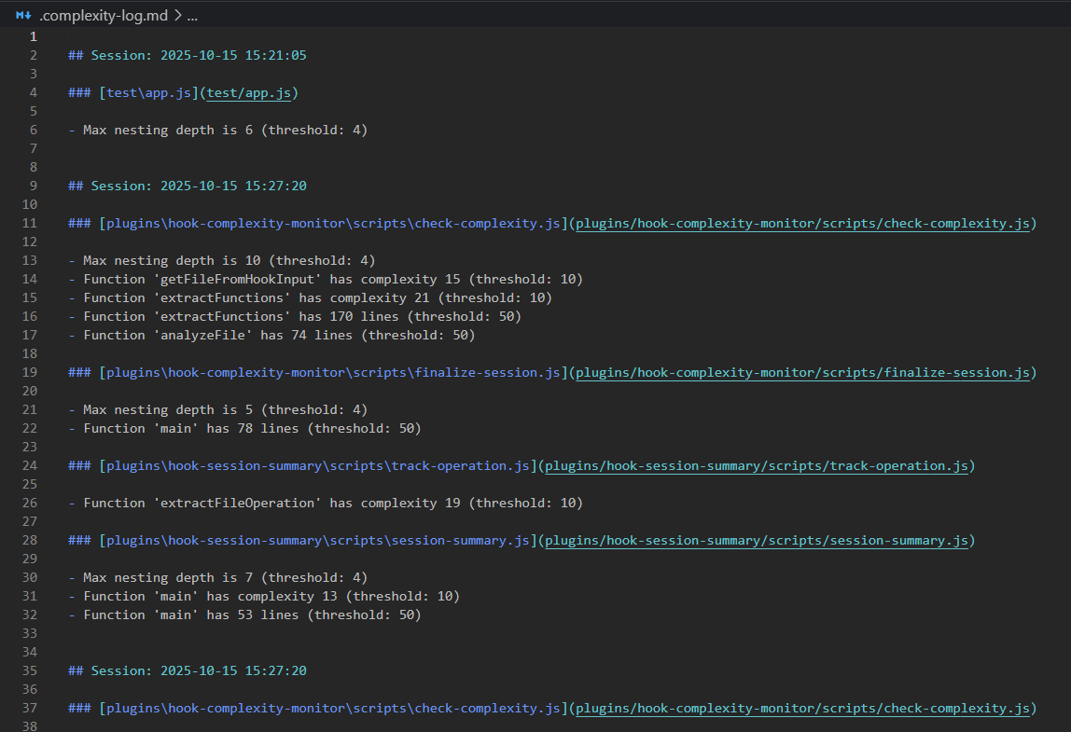
Task: Open the breadcrumb ellipsis symbol menu
Action: (x=192, y=15)
